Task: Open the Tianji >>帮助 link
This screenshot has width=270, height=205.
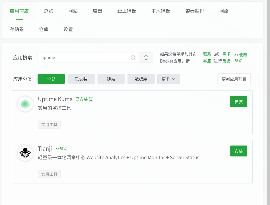Action: point(61,149)
